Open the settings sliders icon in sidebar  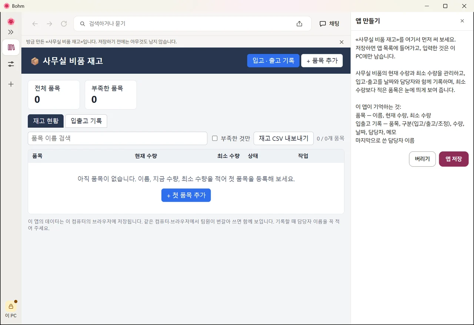click(x=11, y=64)
